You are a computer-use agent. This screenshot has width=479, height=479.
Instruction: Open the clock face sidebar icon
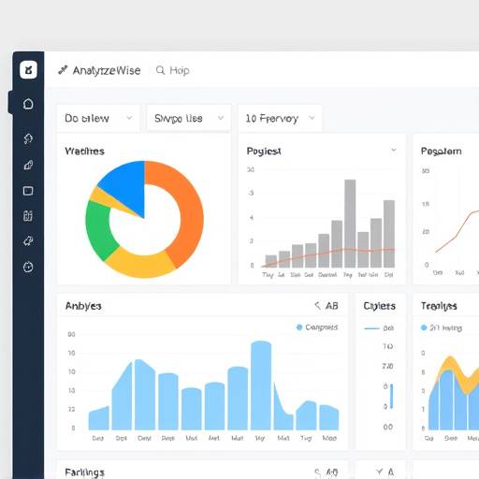pyautogui.click(x=28, y=267)
